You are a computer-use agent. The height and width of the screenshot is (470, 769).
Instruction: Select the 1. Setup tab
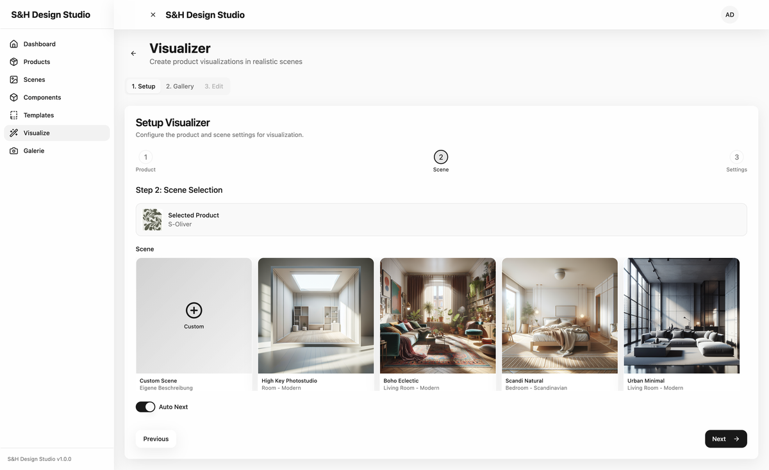143,86
